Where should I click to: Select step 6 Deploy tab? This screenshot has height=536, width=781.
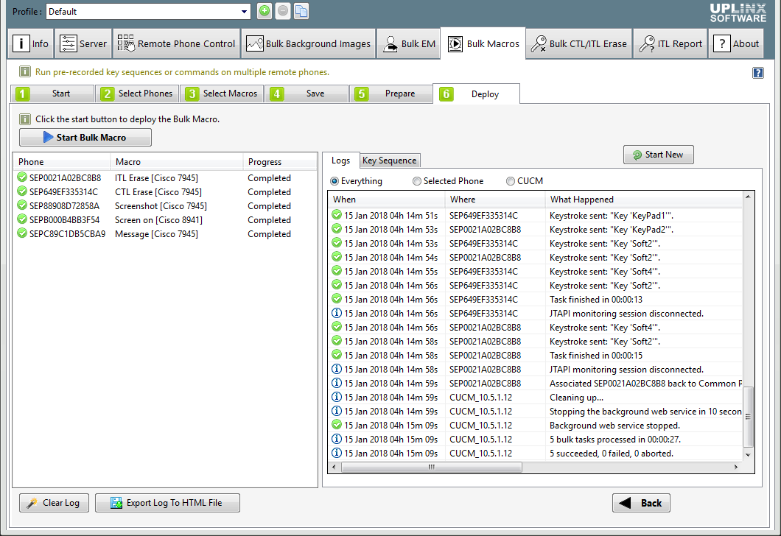click(476, 94)
